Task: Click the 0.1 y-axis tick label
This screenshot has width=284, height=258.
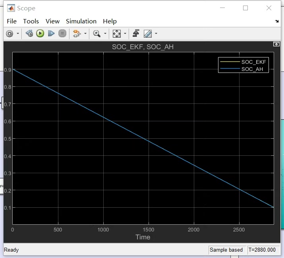Action: (x=8, y=208)
